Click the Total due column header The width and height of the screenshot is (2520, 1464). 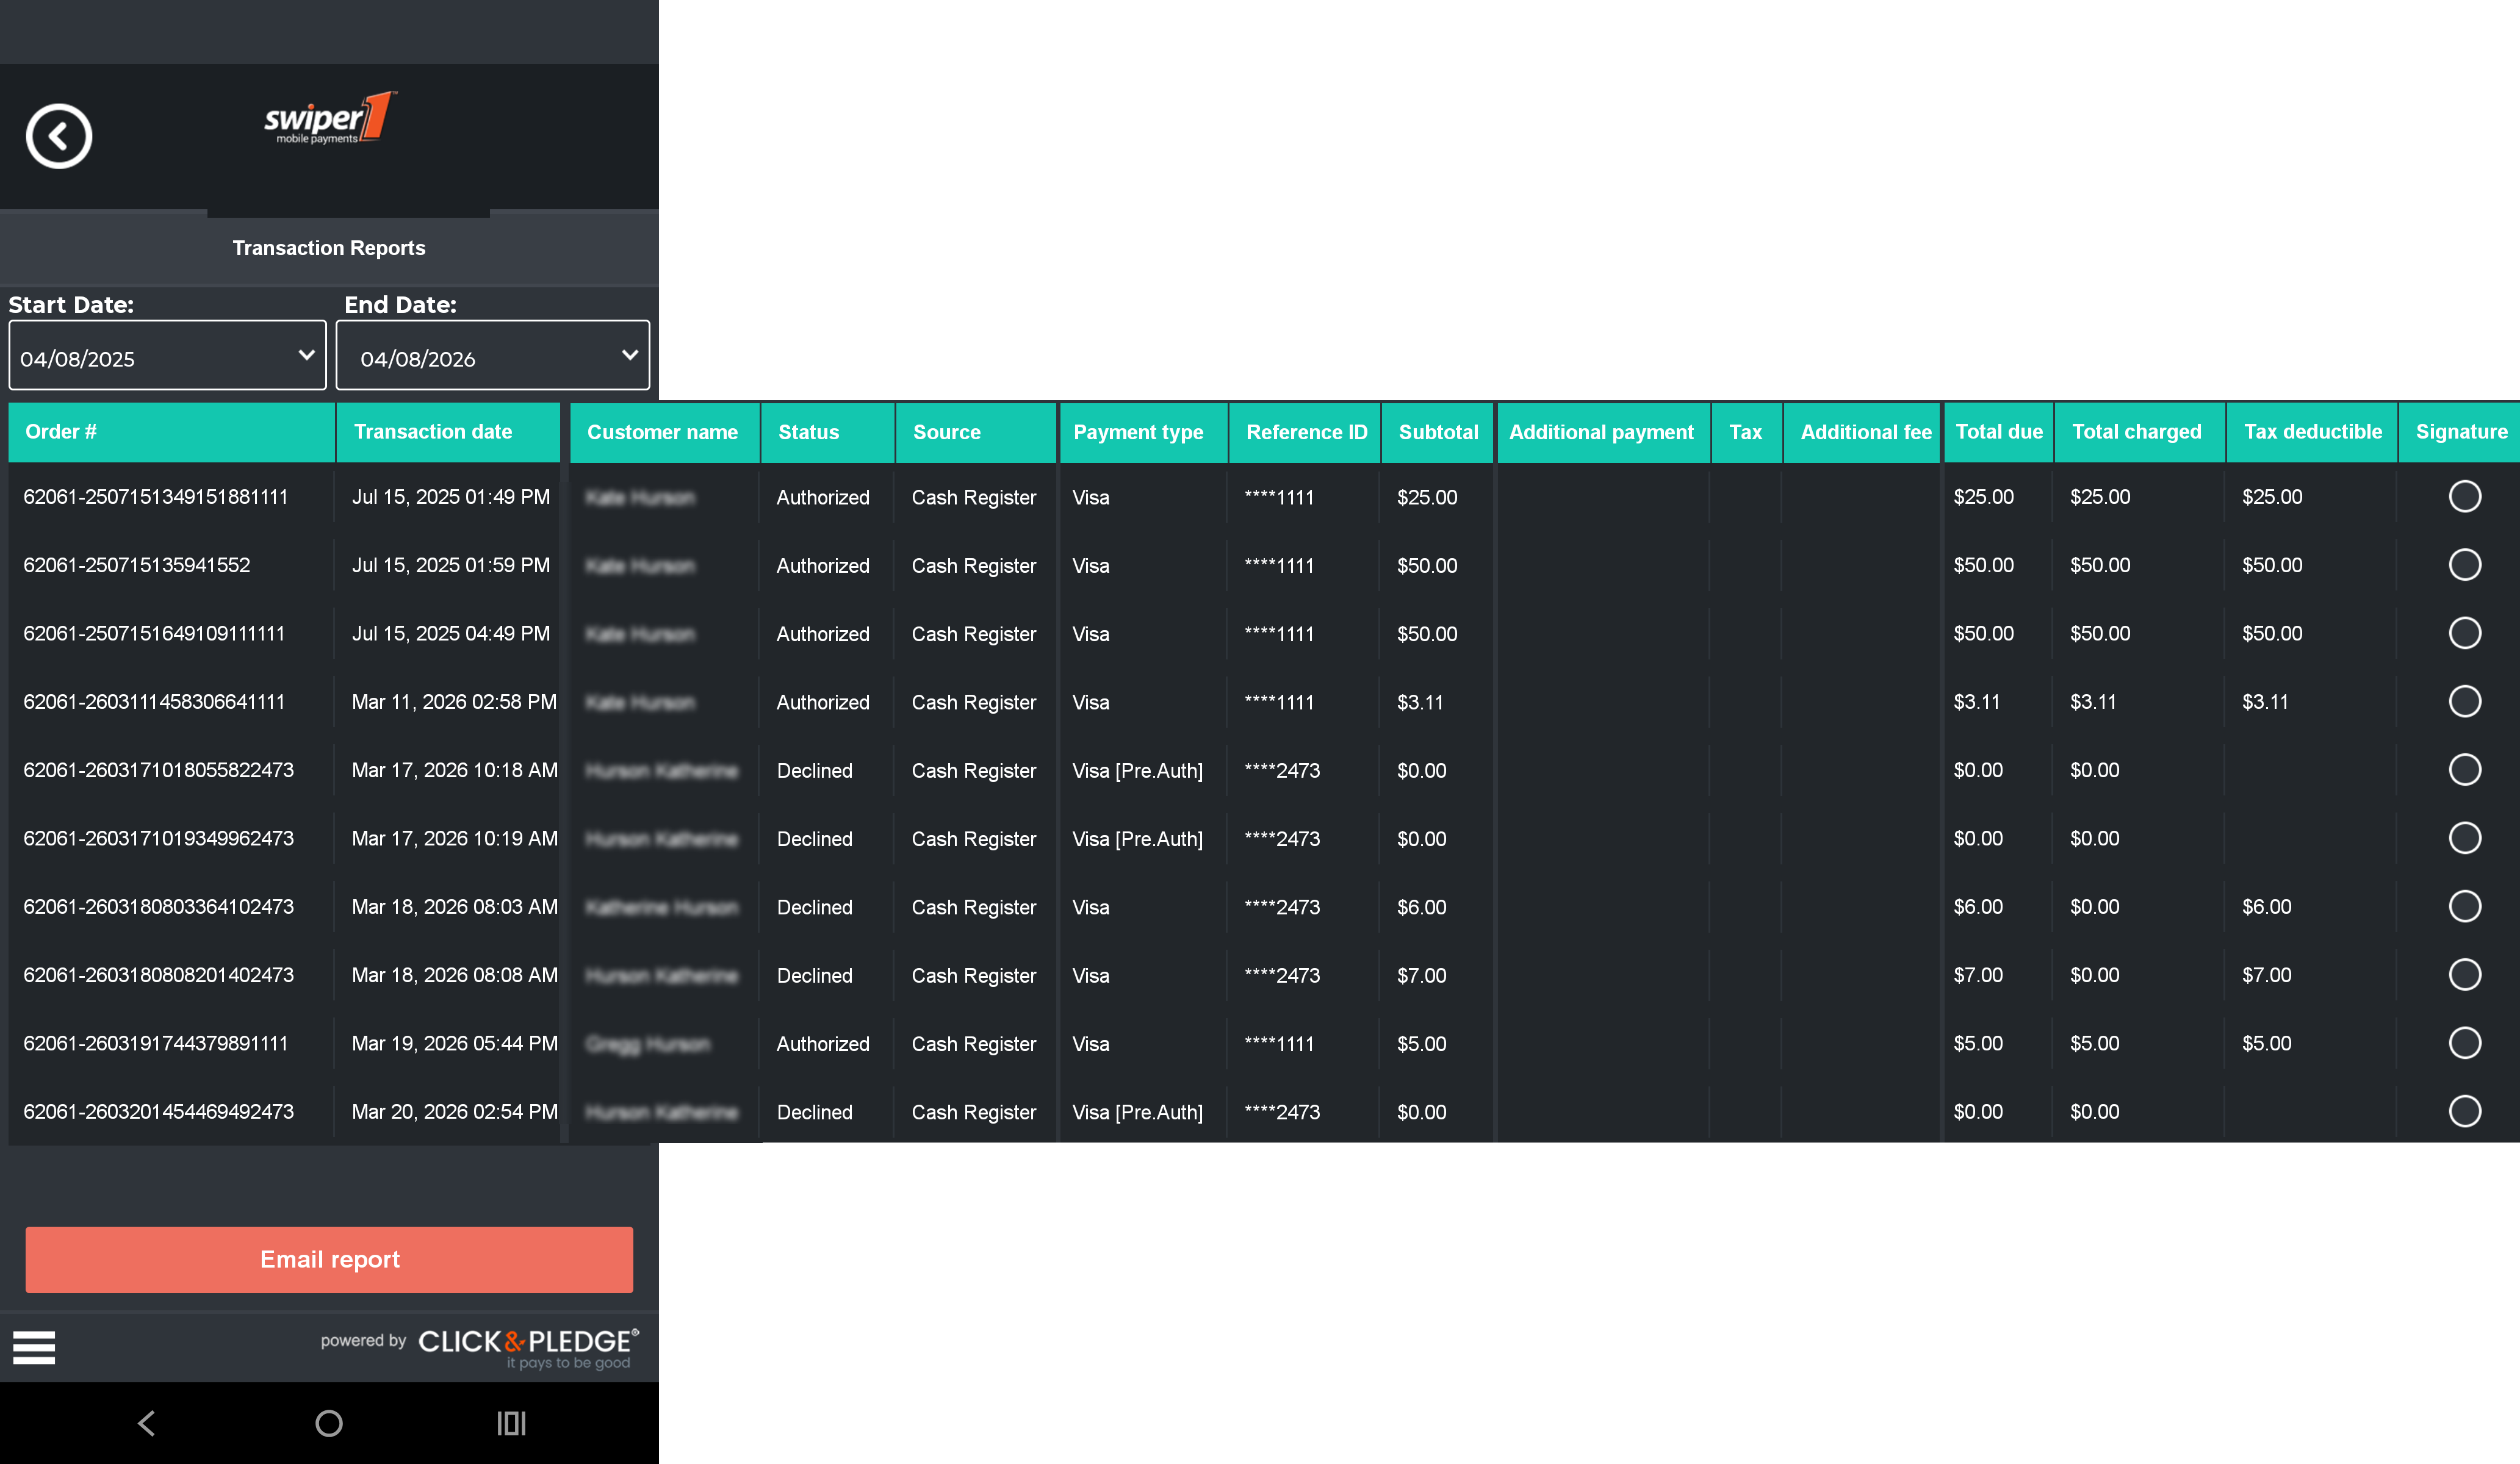pos(1998,432)
